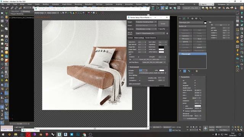The width and height of the screenshot is (244, 137).
Task: Toggle light 'on' checkbox in Parameters
Action: click(195, 80)
